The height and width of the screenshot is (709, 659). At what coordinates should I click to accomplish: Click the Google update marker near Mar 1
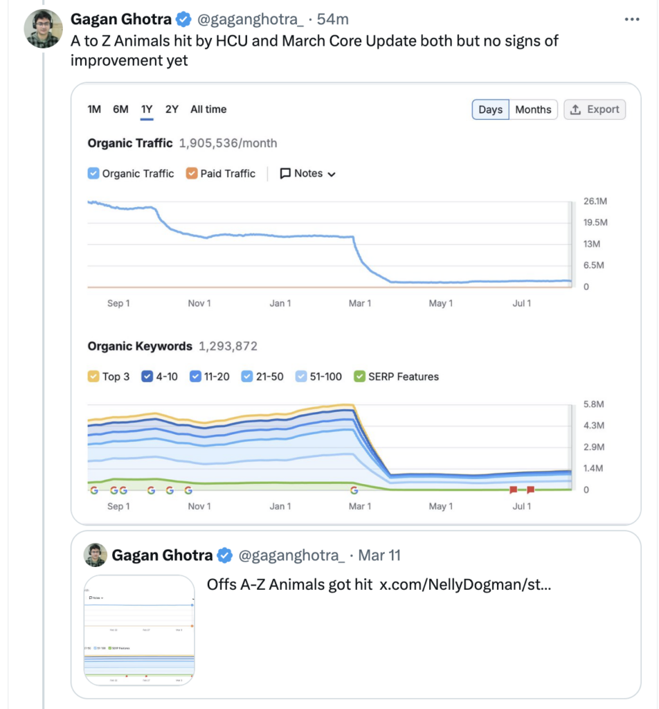pyautogui.click(x=354, y=490)
